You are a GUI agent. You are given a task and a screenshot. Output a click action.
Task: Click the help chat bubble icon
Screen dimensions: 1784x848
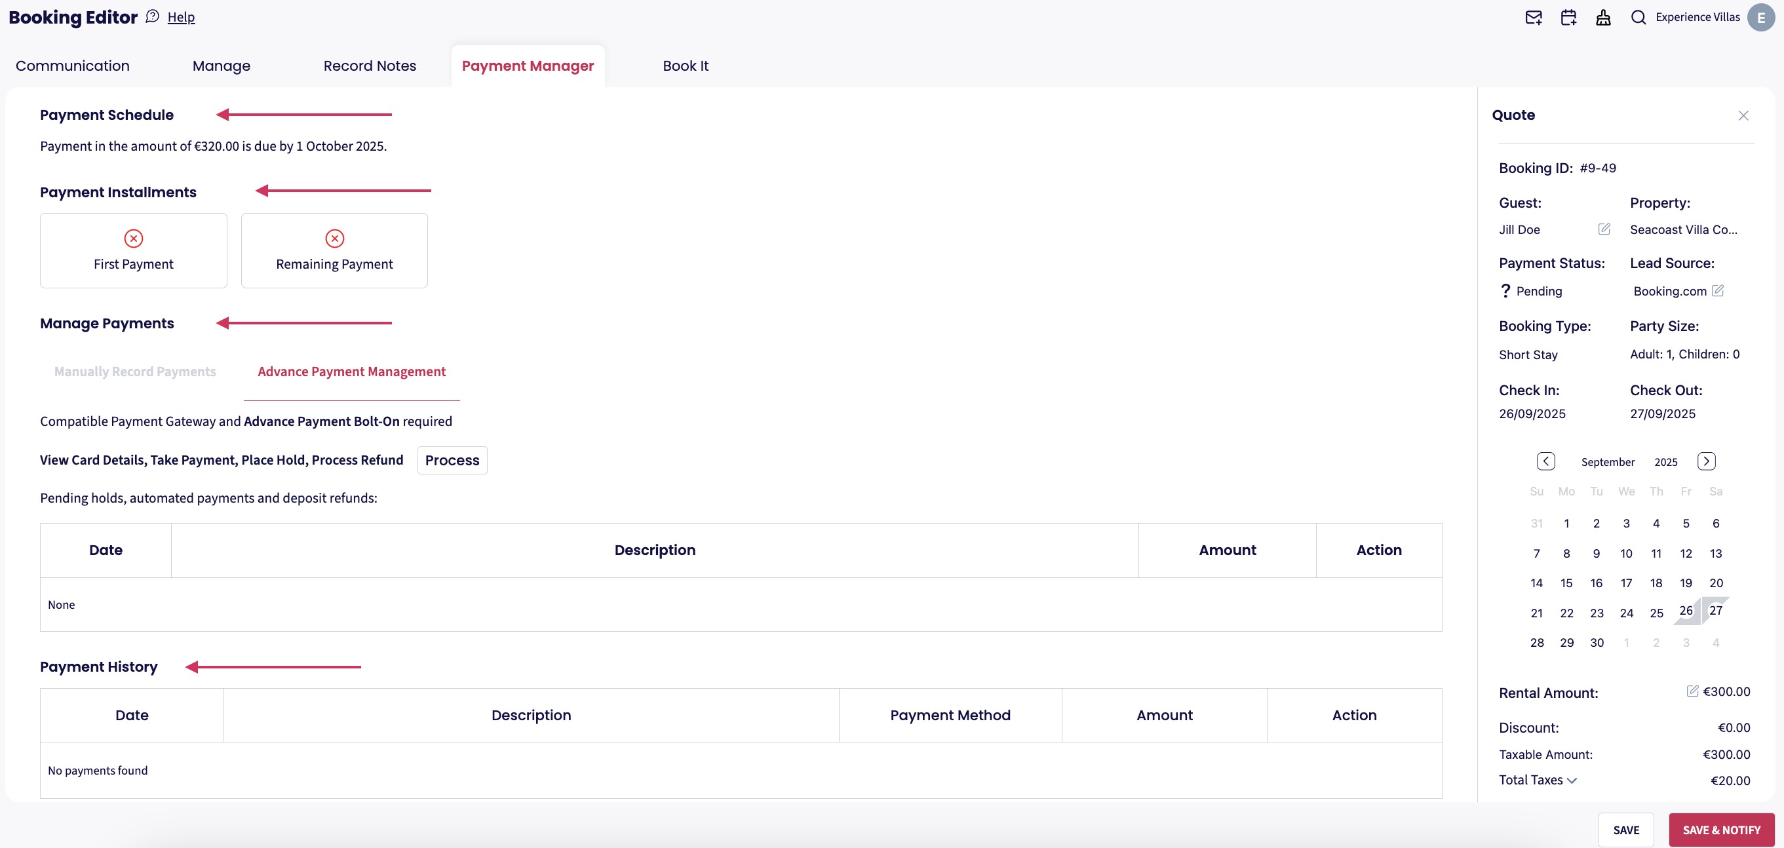(152, 16)
